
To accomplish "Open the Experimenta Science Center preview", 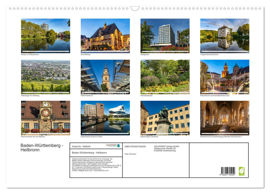I will 105,118.
